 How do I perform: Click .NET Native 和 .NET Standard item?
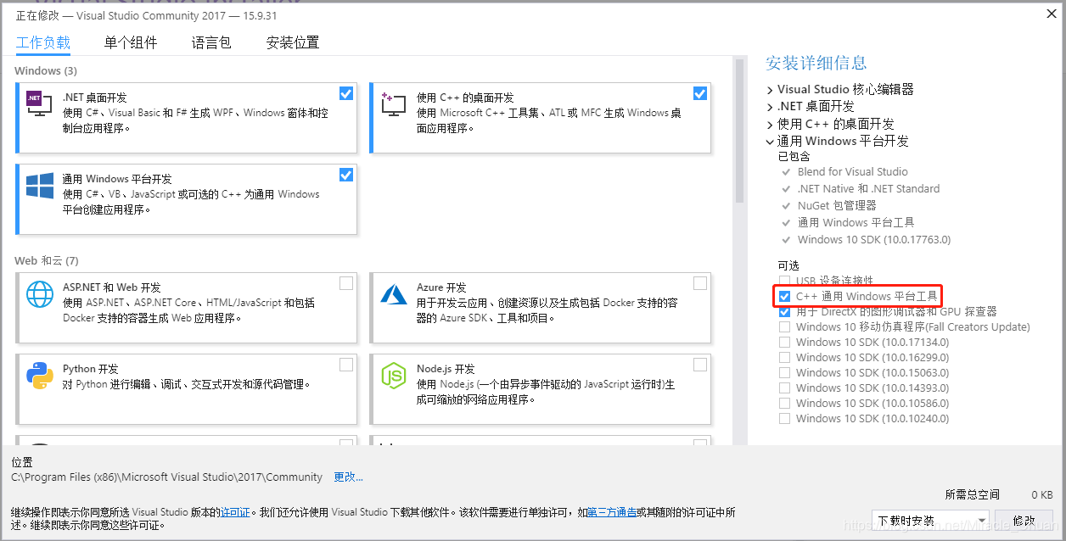(x=868, y=189)
